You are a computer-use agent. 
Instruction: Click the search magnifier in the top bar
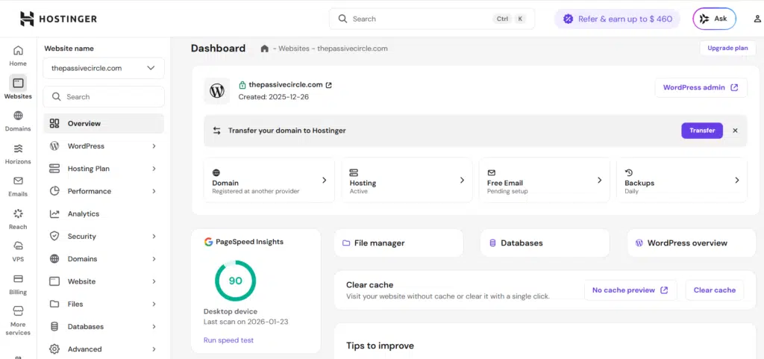343,19
